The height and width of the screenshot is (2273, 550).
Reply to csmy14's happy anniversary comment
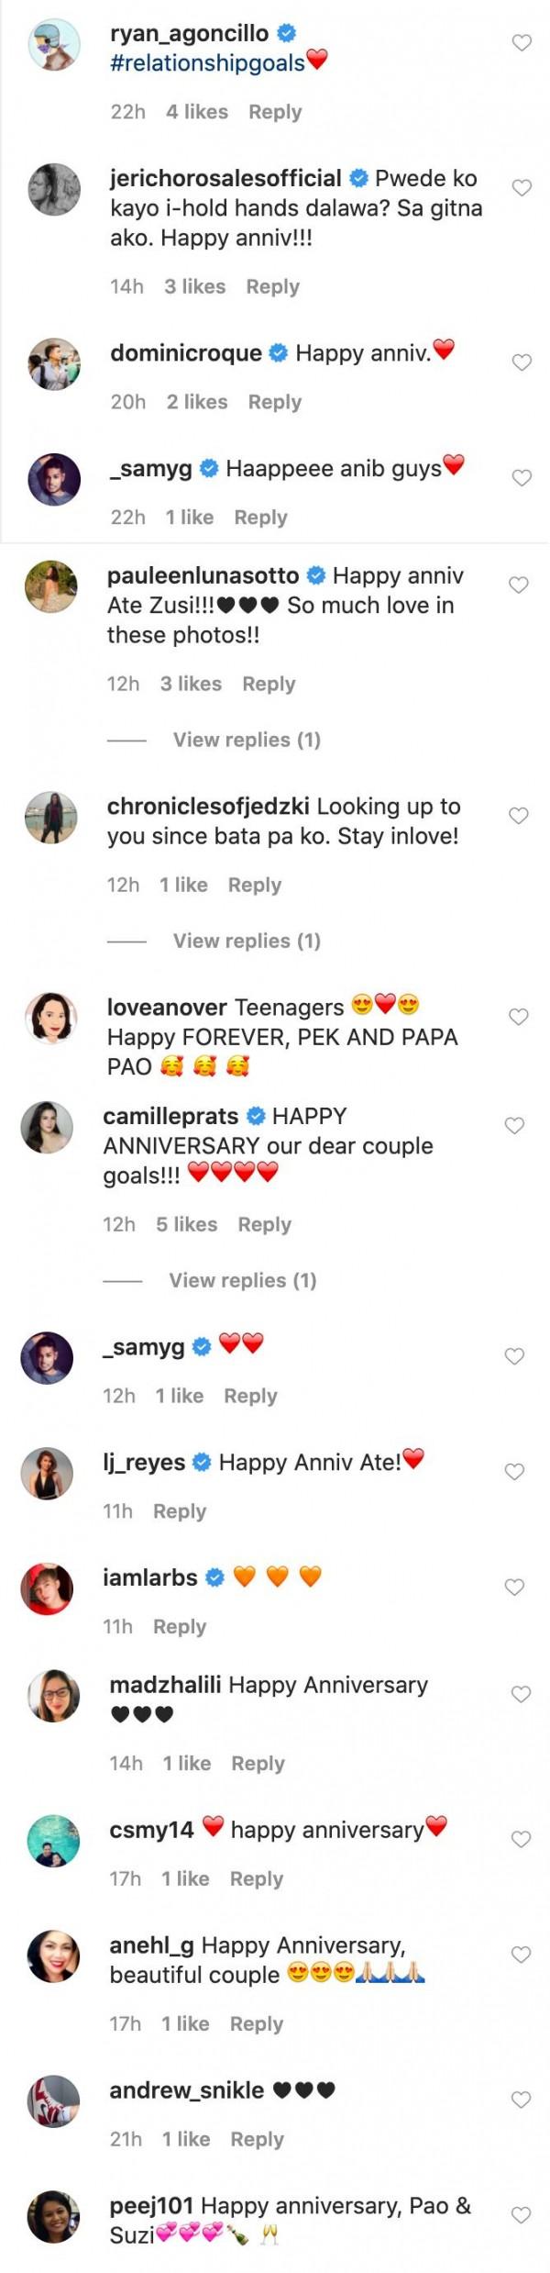click(x=257, y=1878)
